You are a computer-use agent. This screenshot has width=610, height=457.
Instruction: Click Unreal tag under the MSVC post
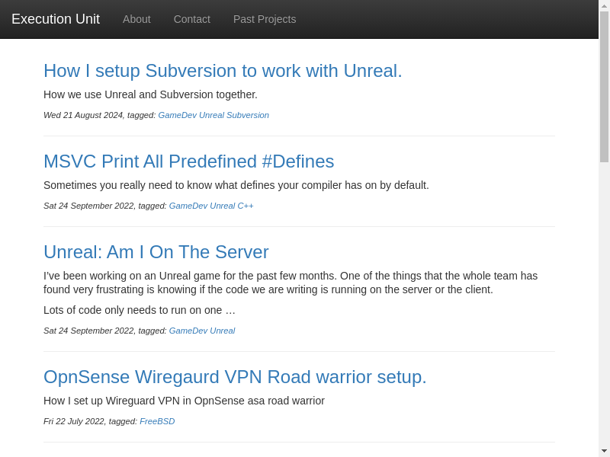click(222, 206)
